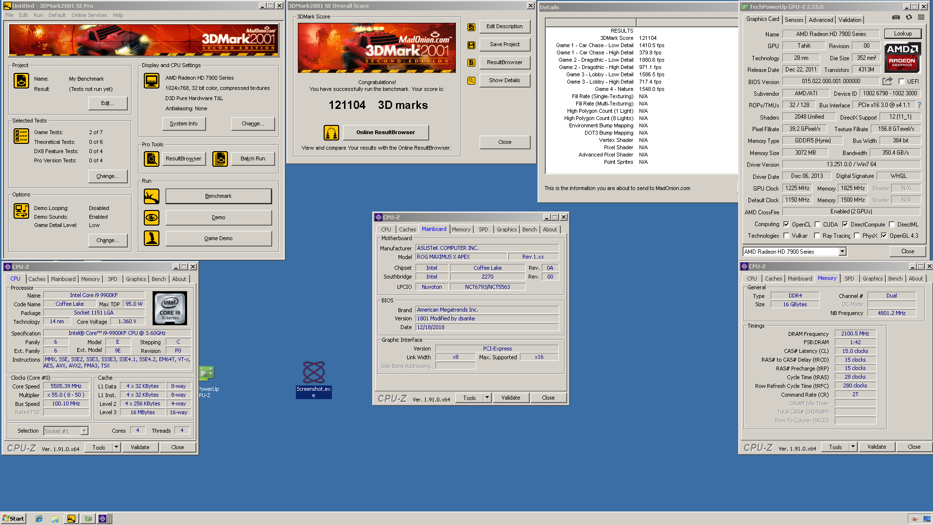The image size is (933, 525).
Task: Click the ResultBrowser icon in score window
Action: coord(471,63)
